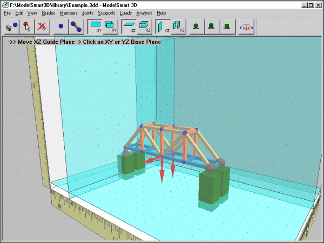The height and width of the screenshot is (243, 324).
Task: Pick the add joint blue dot tool
Action: (x=60, y=26)
